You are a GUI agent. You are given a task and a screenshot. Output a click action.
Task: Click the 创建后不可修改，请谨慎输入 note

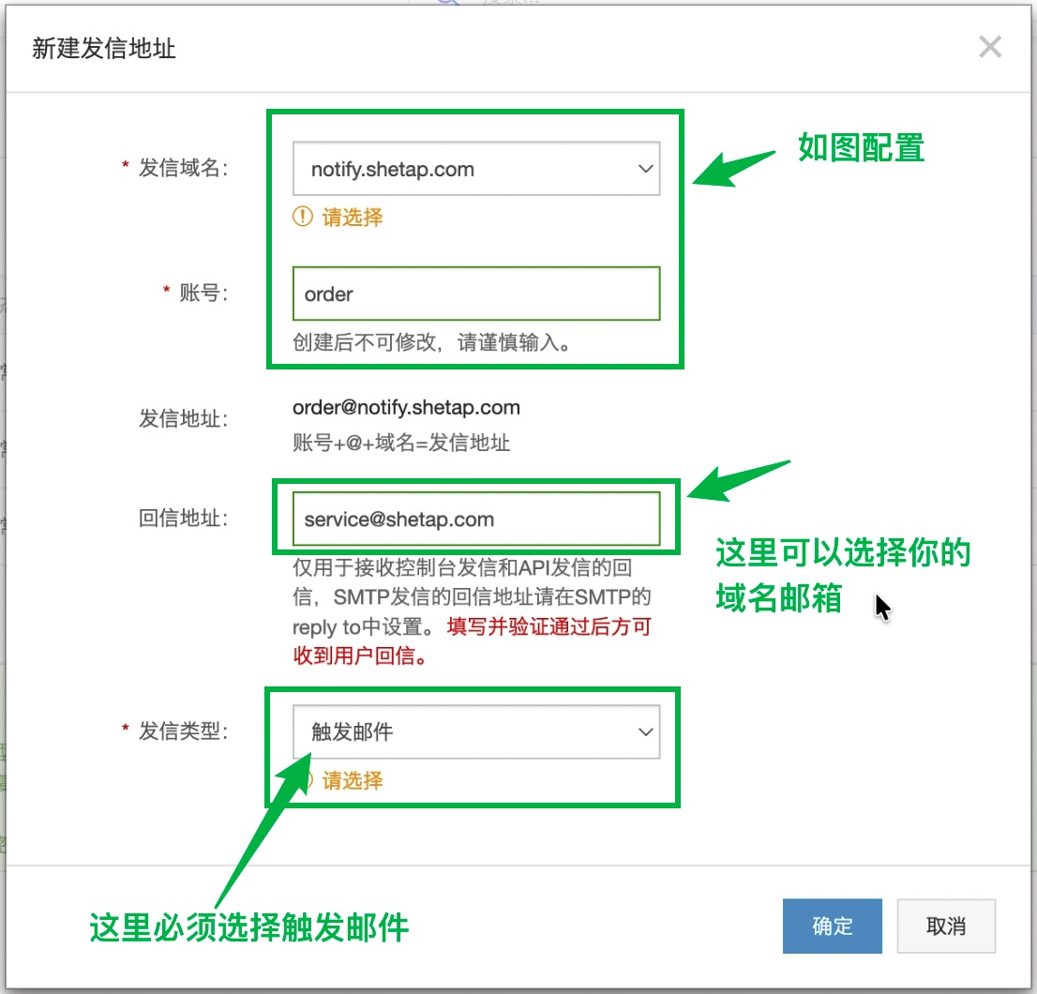(x=432, y=342)
